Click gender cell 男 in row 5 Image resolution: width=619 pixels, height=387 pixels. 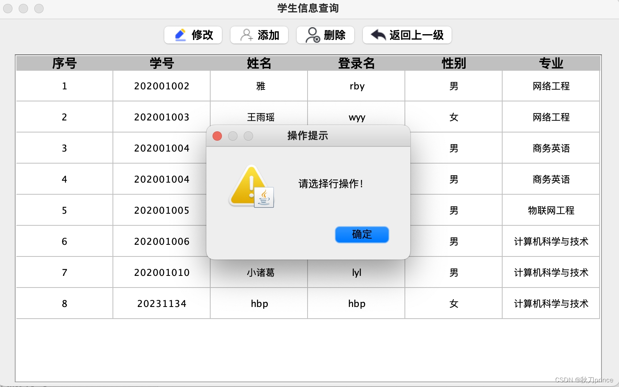point(456,210)
